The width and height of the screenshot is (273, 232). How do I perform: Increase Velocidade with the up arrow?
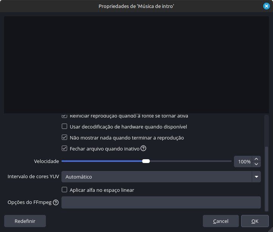[256, 159]
